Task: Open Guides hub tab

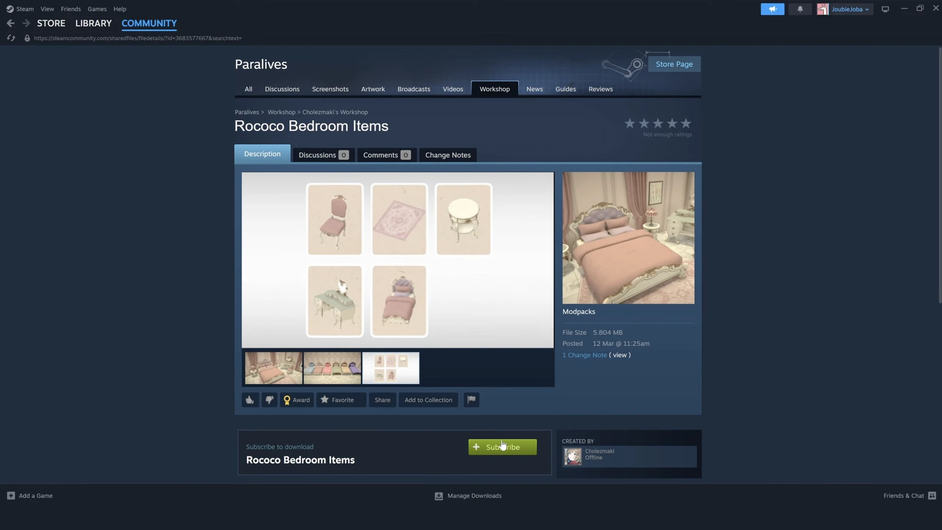Action: tap(565, 89)
